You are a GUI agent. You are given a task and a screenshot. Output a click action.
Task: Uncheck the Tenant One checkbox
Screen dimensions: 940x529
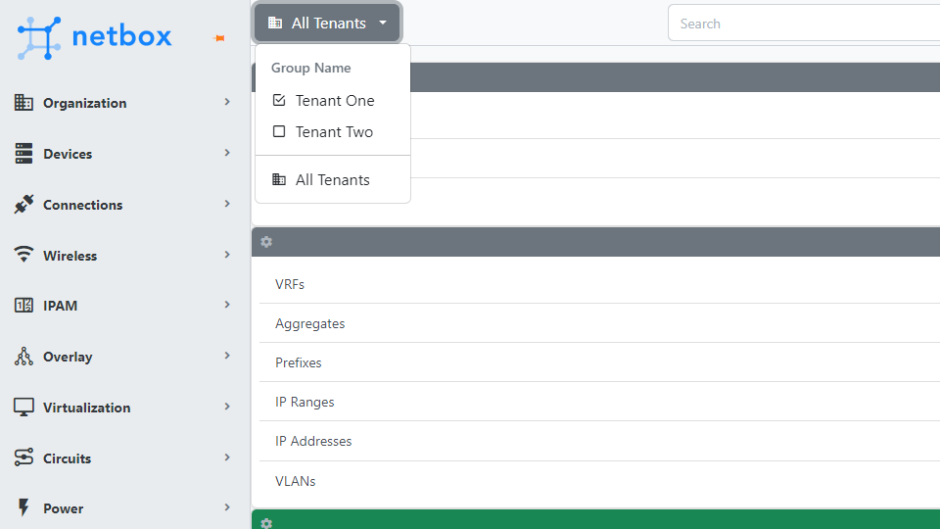tap(279, 100)
